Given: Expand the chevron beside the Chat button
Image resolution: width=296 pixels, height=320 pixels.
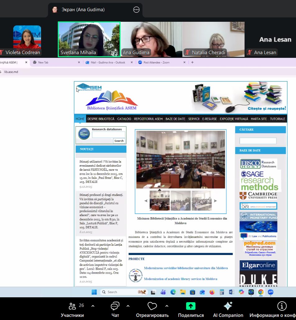Looking at the screenshot, I should [128, 306].
